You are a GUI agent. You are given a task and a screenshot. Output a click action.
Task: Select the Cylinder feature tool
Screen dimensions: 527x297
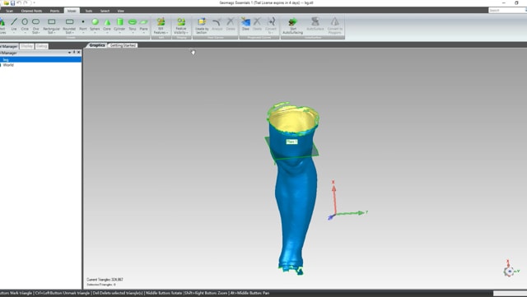[119, 26]
